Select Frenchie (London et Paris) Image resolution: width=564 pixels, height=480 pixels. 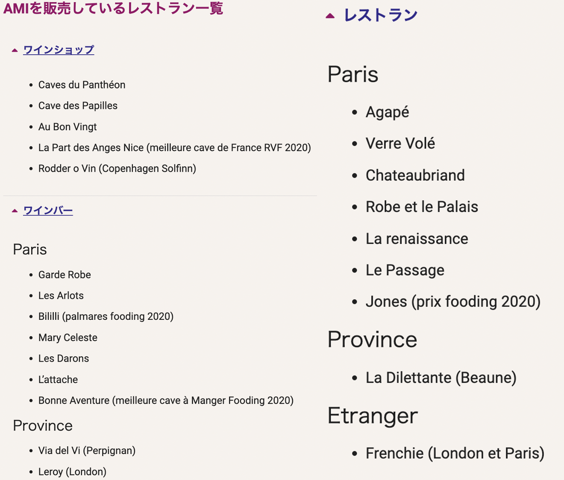pyautogui.click(x=455, y=454)
